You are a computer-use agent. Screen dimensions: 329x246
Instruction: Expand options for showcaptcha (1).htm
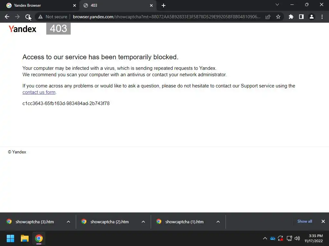(218, 222)
